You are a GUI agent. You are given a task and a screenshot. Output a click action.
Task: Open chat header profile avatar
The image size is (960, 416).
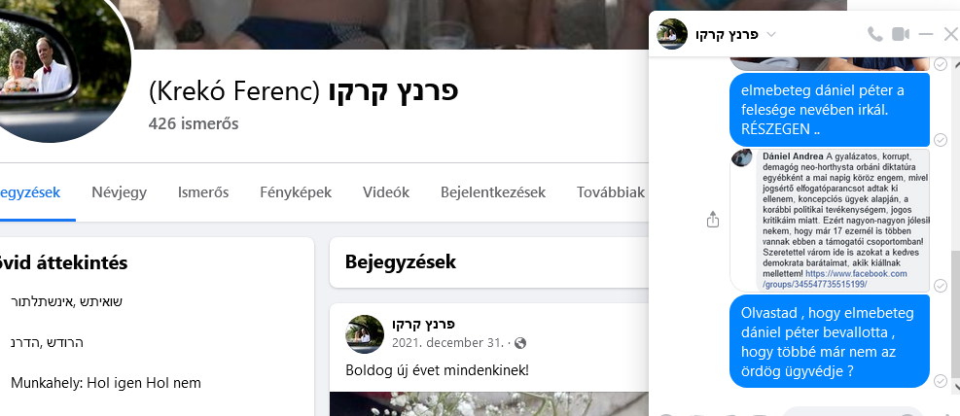pyautogui.click(x=672, y=34)
